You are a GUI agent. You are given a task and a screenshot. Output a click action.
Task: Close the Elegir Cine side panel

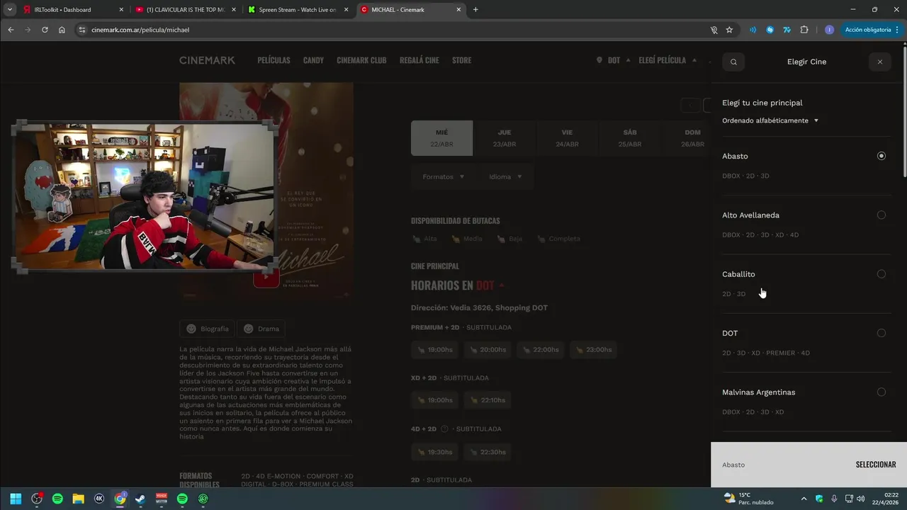point(879,62)
